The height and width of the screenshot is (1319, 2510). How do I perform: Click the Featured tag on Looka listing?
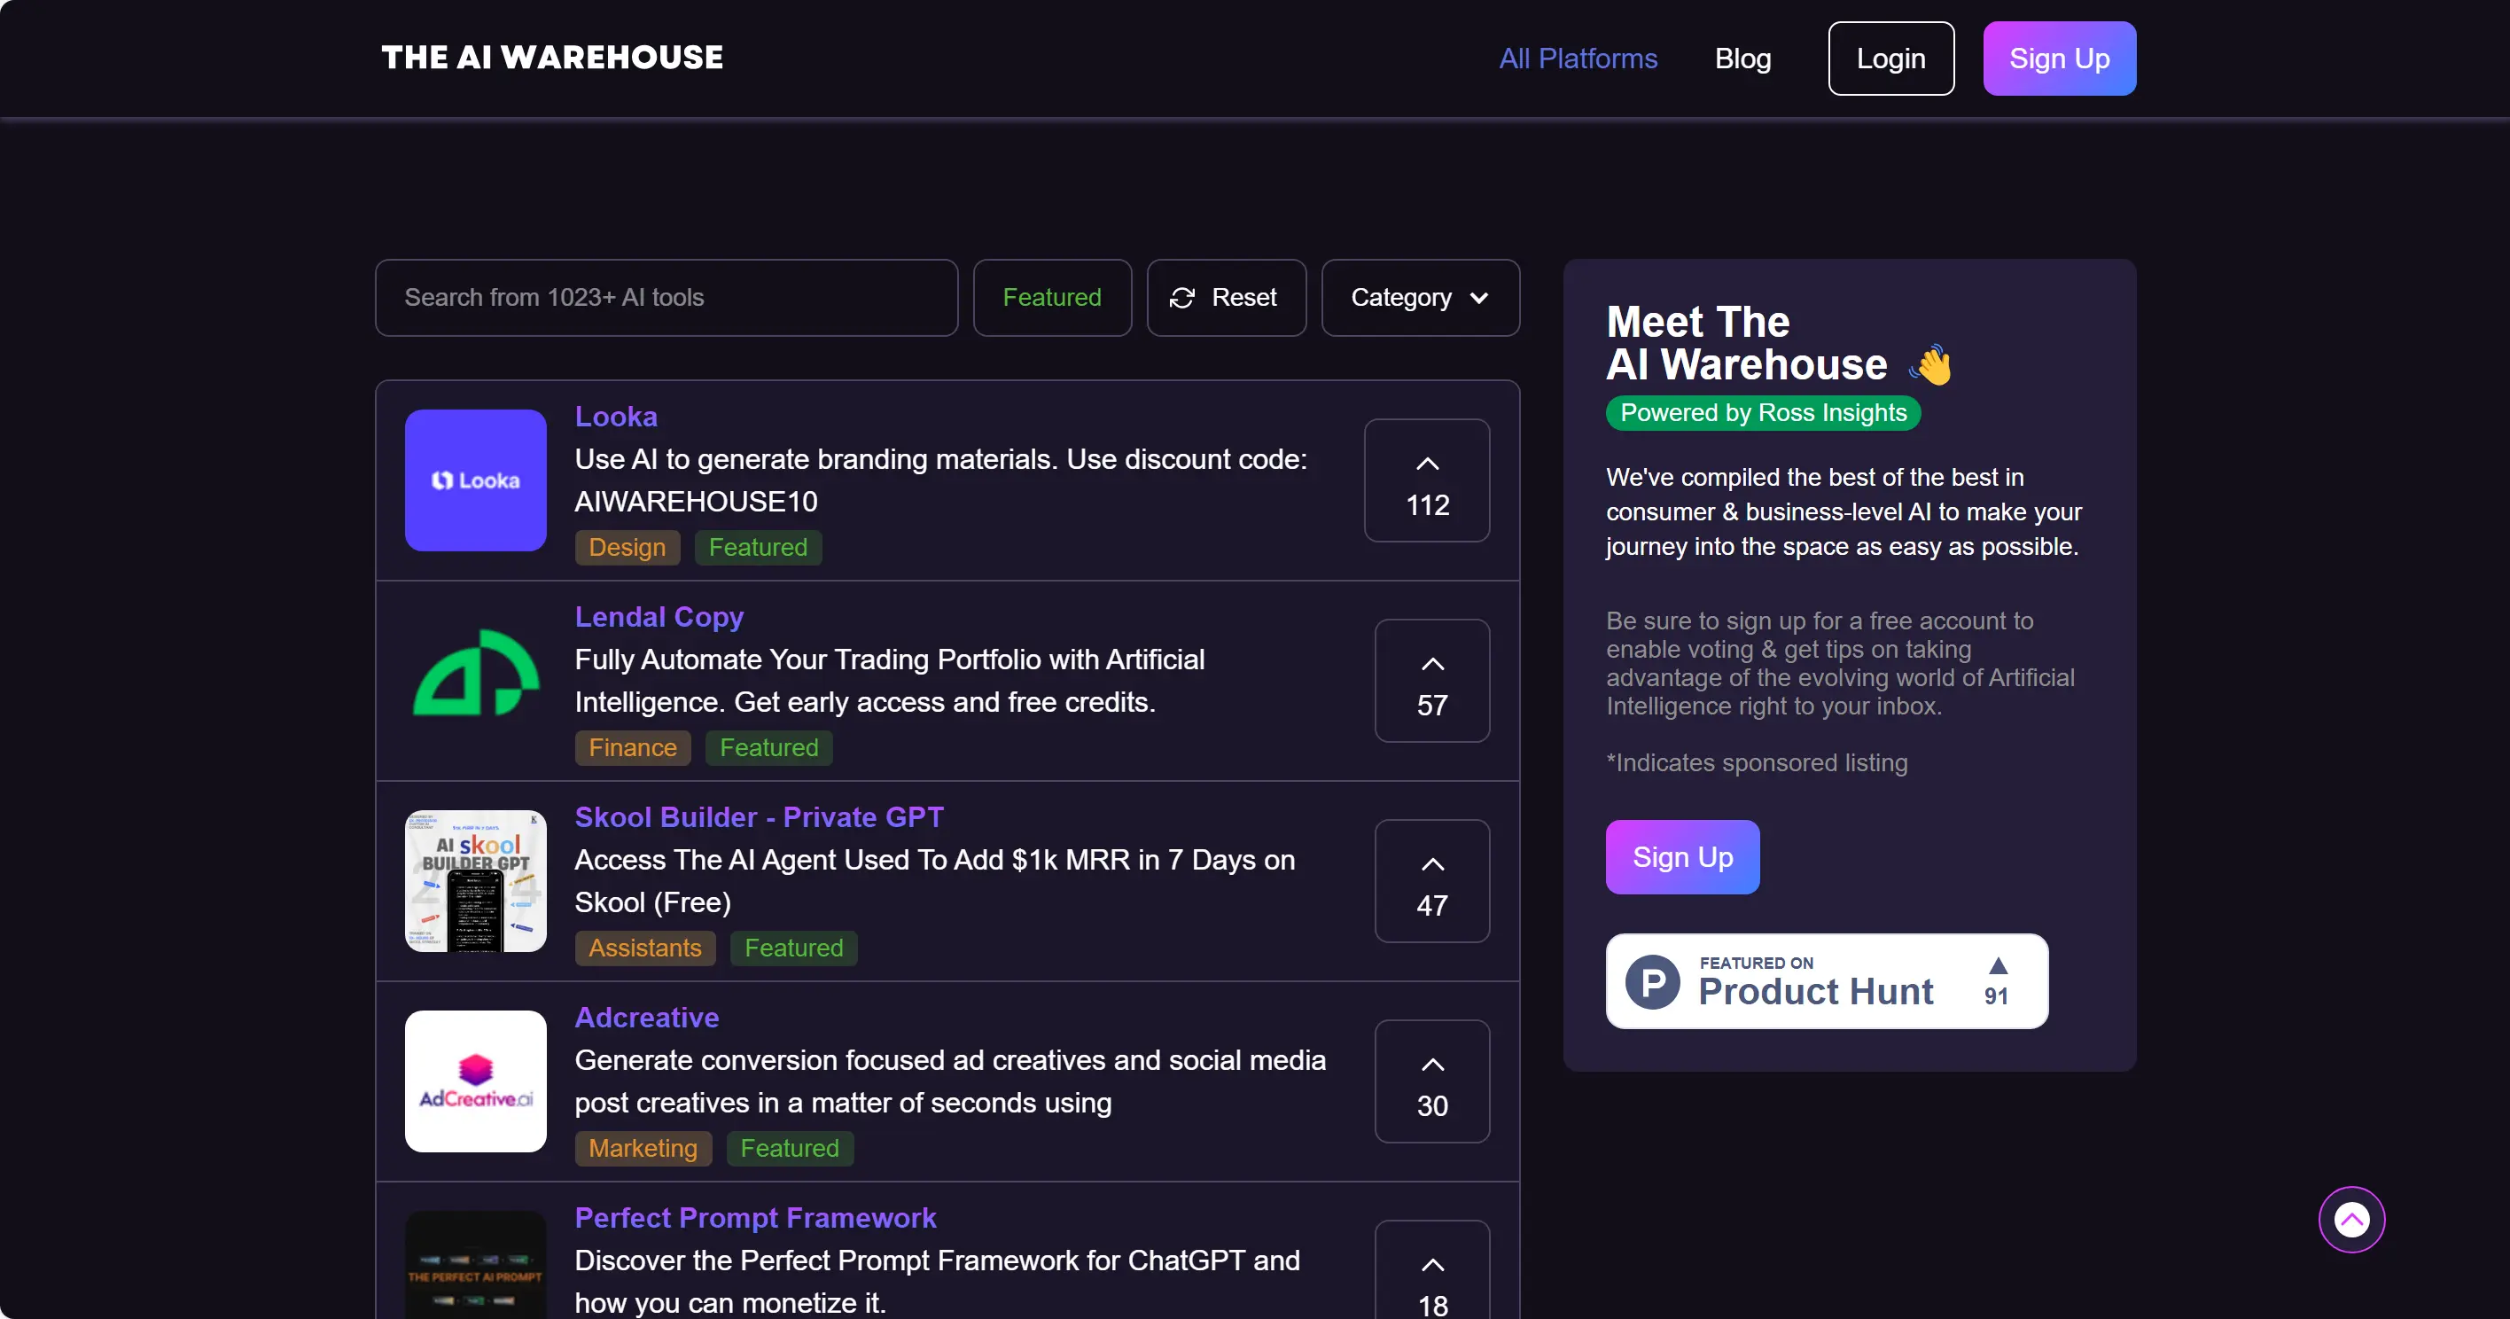point(758,547)
